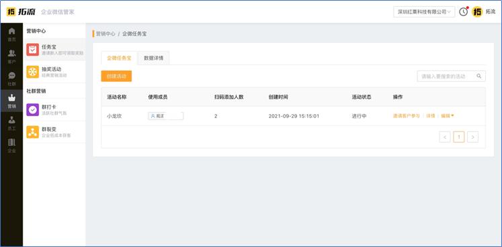
Task: Click the 营销中心 breadcrumb link
Action: point(106,34)
